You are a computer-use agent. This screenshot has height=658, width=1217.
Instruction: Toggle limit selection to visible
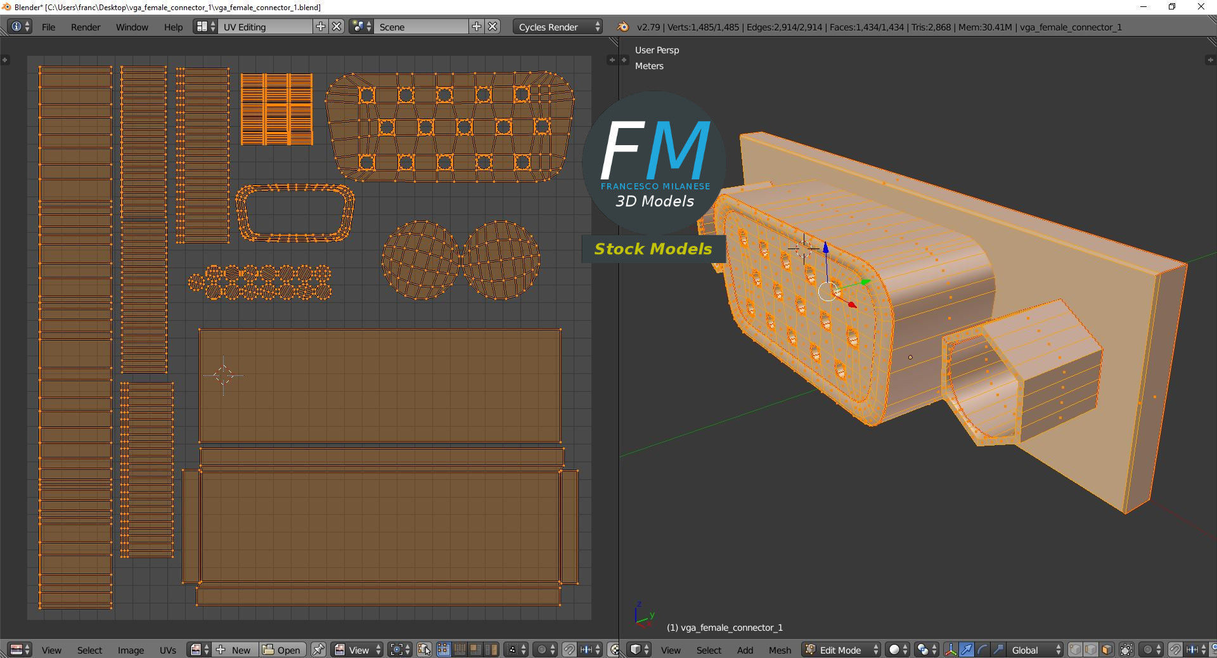tap(1126, 650)
